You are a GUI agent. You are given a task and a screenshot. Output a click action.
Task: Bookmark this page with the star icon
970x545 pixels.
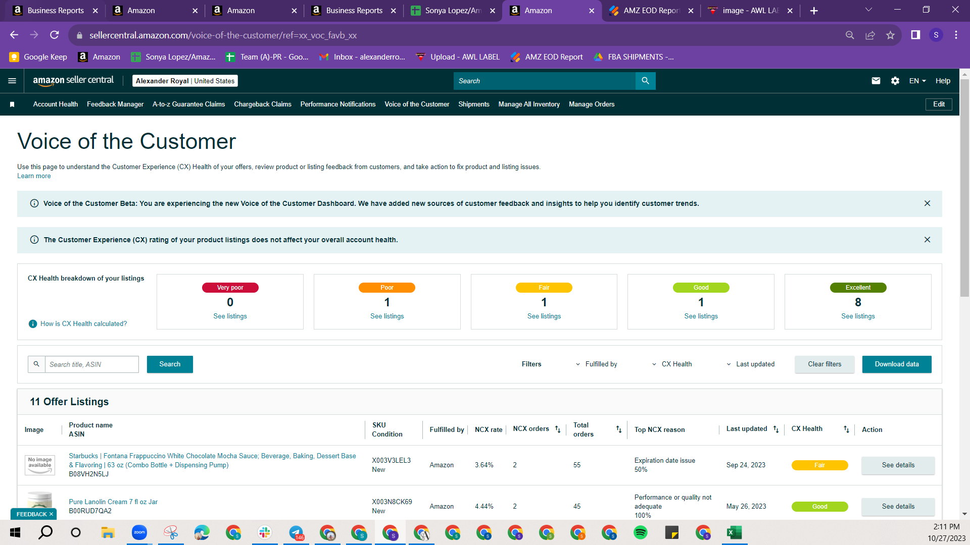[x=890, y=35]
